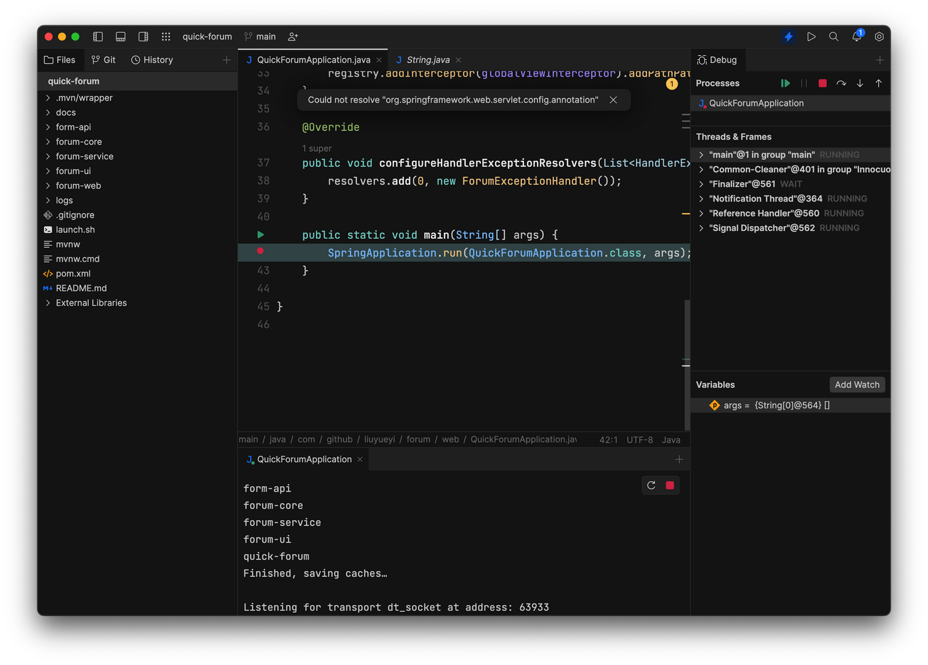This screenshot has width=928, height=665.
Task: Click the UTF-8 encoding in the status bar
Action: click(x=639, y=440)
